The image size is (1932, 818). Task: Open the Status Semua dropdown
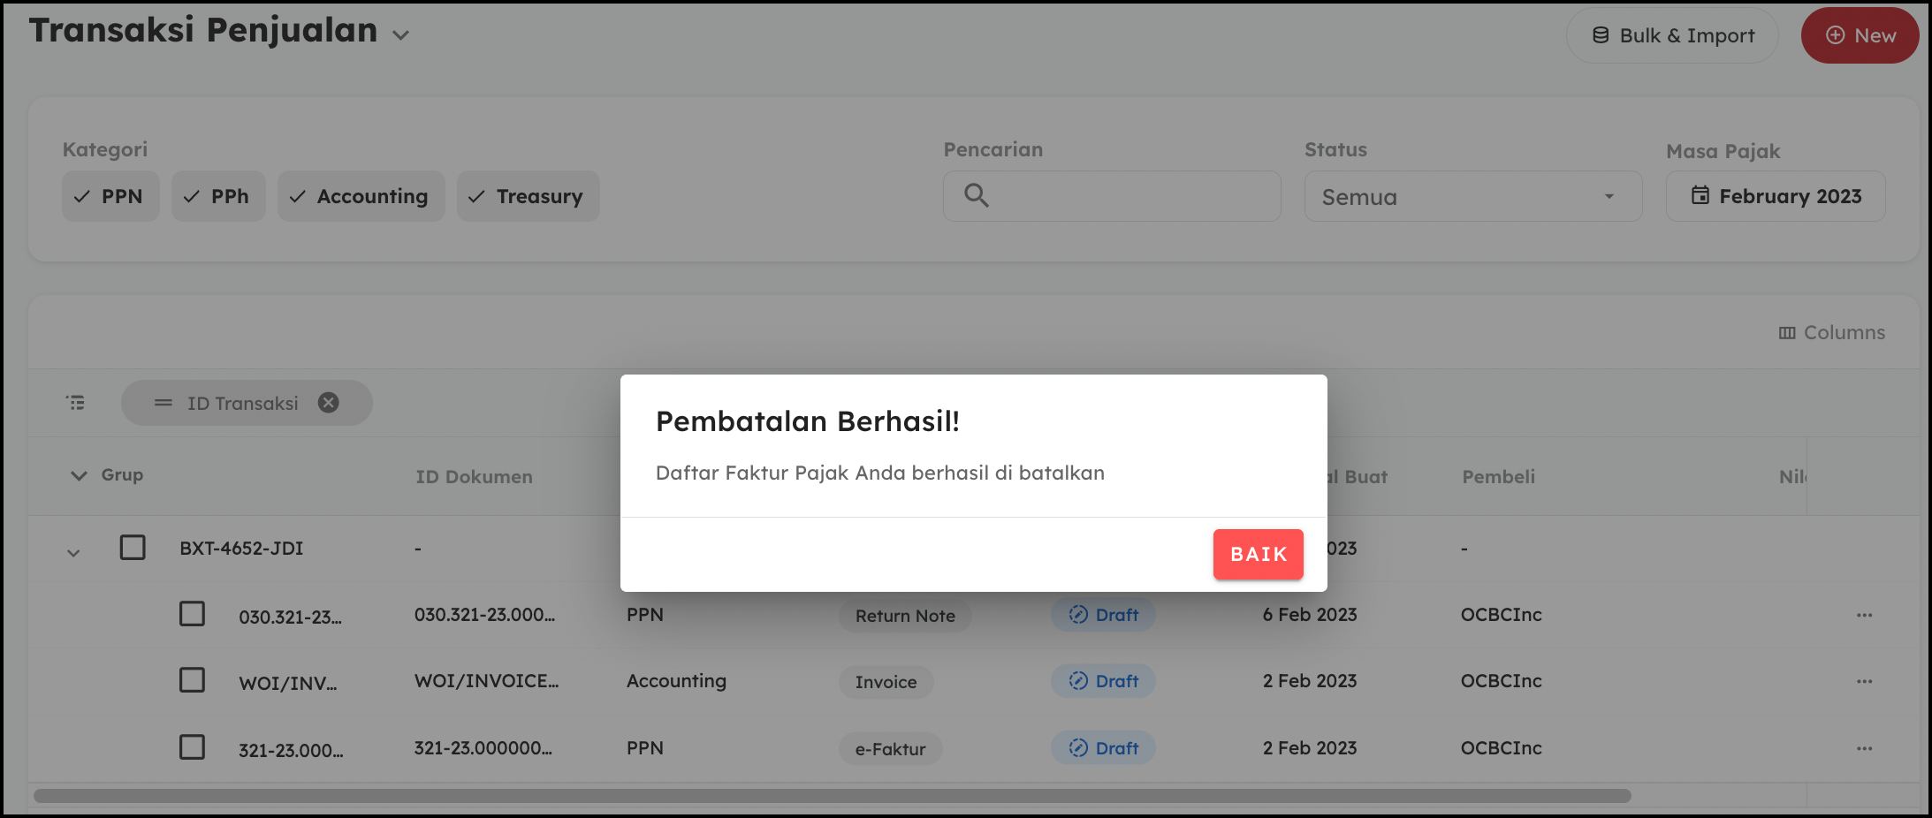click(1473, 196)
